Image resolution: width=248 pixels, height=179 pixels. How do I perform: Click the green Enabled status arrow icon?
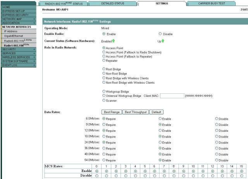[114, 41]
